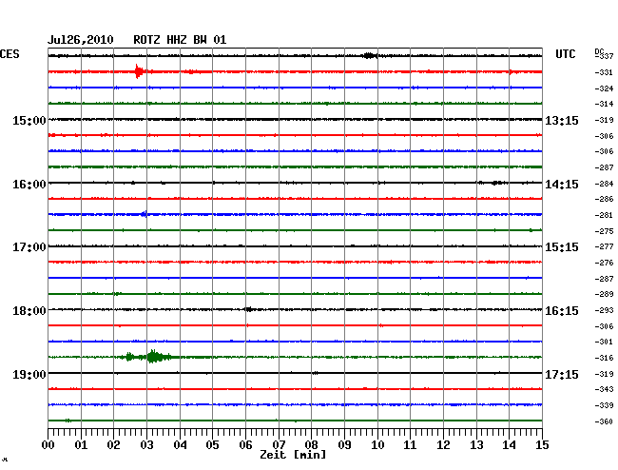Click the DC offset value -316
The width and height of the screenshot is (618, 470).
(x=604, y=358)
